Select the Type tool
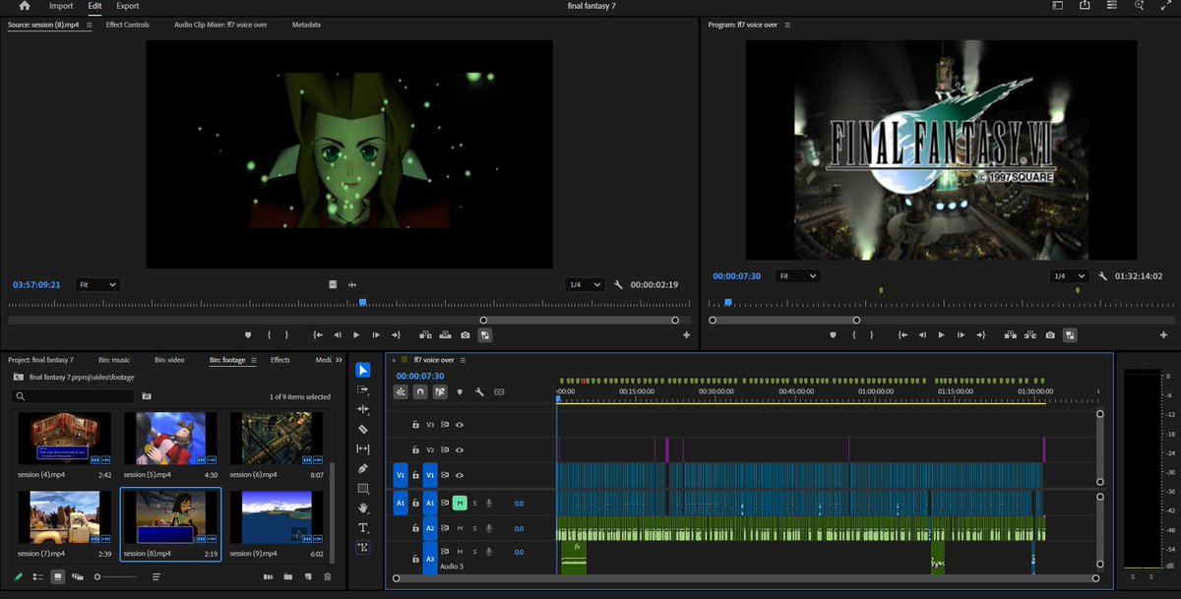The image size is (1181, 599). tap(363, 528)
